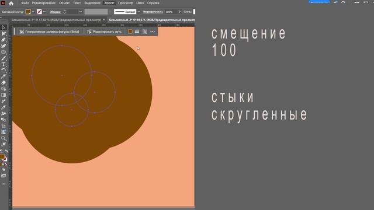Expand the stroke color dropdown arrow

point(44,12)
